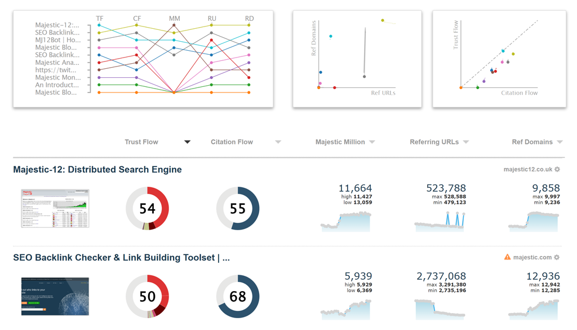Image resolution: width=577 pixels, height=330 pixels.
Task: Sort by Ref Domains dropdown arrow
Action: (x=560, y=142)
